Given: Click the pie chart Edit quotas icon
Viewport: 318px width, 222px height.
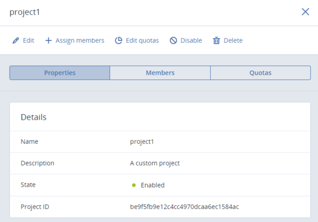Looking at the screenshot, I should point(119,40).
